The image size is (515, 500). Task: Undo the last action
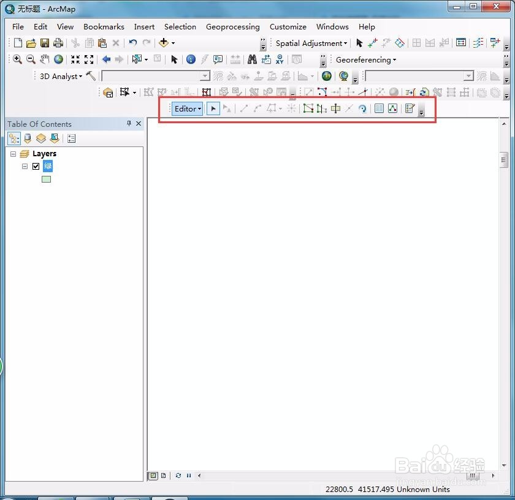[132, 43]
